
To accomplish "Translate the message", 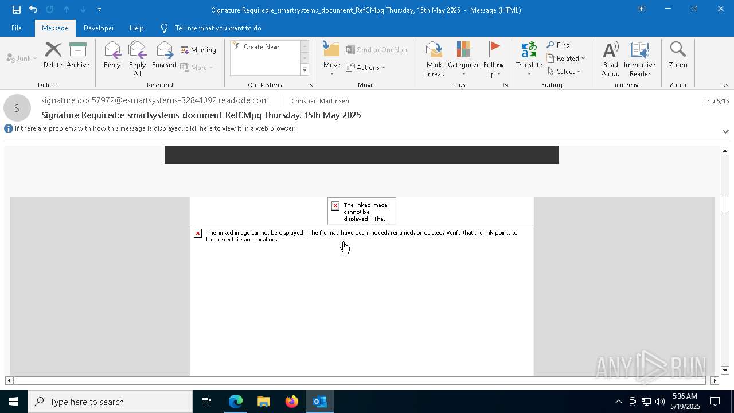I will pos(529,59).
